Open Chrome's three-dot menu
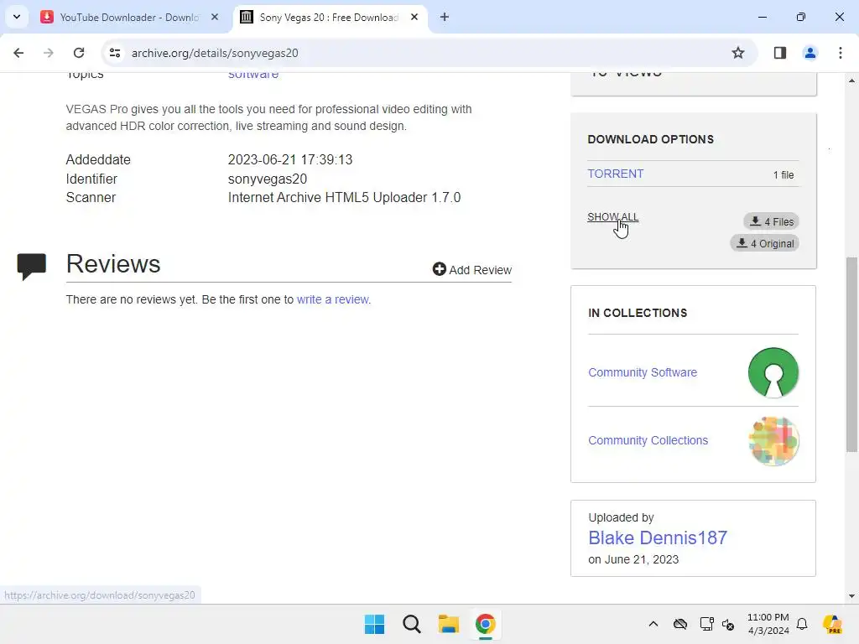This screenshot has height=644, width=859. point(840,53)
